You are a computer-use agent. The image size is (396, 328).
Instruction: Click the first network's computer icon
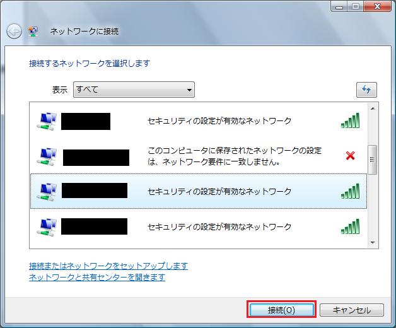(x=47, y=122)
